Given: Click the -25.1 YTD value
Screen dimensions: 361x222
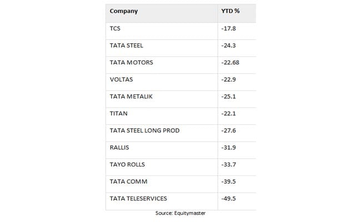Looking at the screenshot, I should click(229, 97).
